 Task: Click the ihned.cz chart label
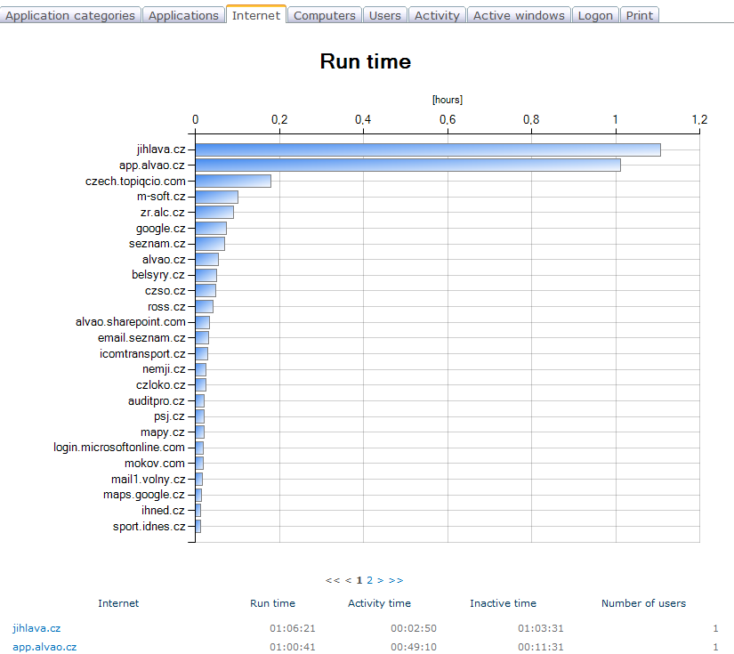click(x=164, y=510)
